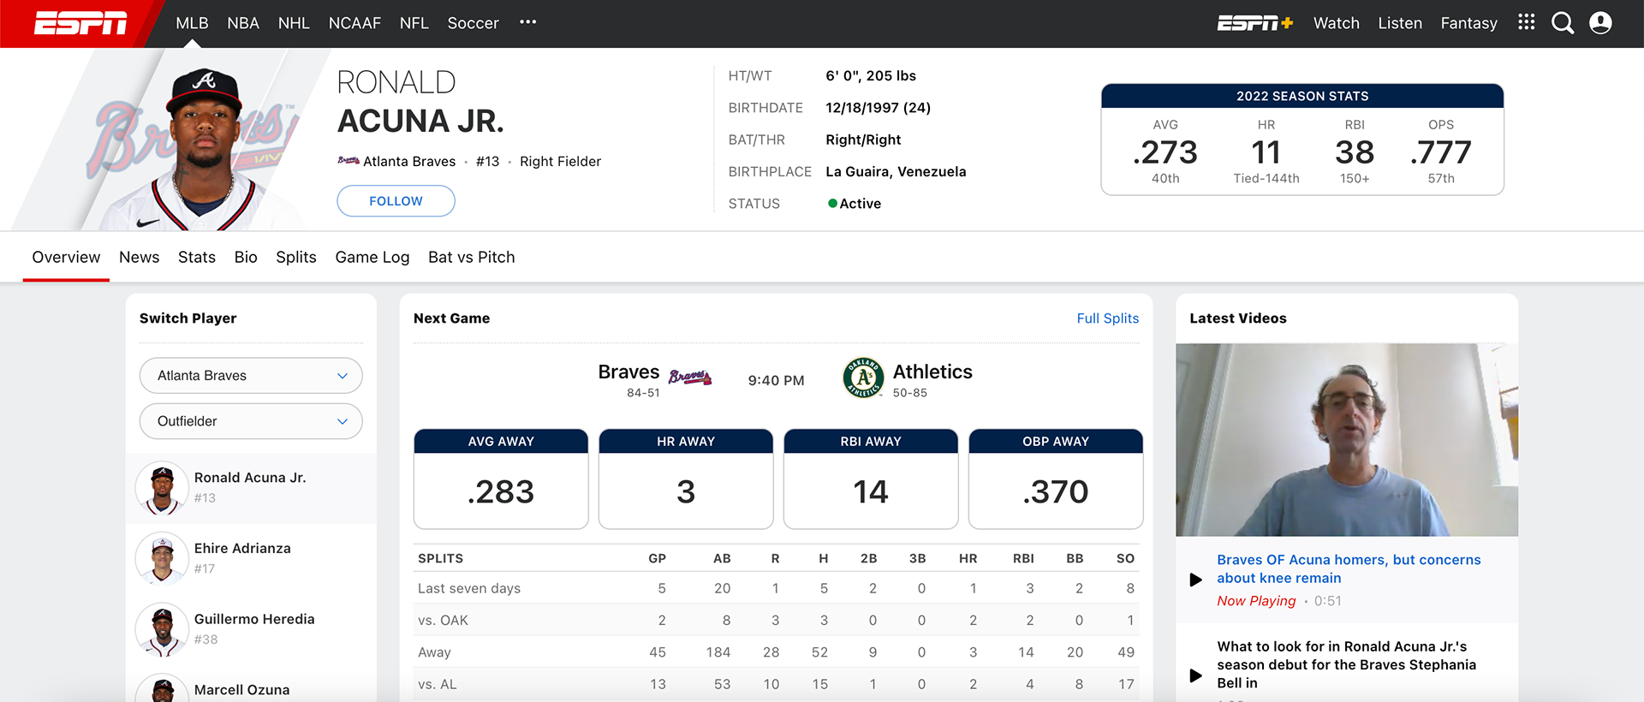Play the Ronald Acuna season debut video

pyautogui.click(x=1195, y=675)
